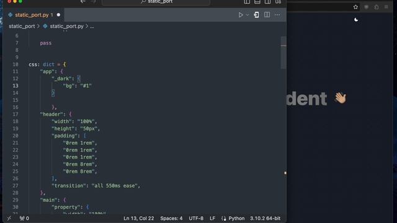Open changes icon in editor toolbar
Image resolution: width=397 pixels, height=223 pixels.
256,15
